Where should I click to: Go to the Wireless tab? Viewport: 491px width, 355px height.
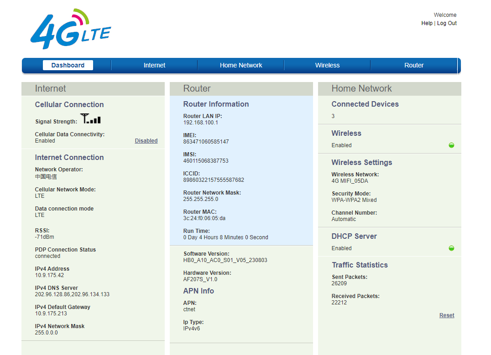point(327,65)
